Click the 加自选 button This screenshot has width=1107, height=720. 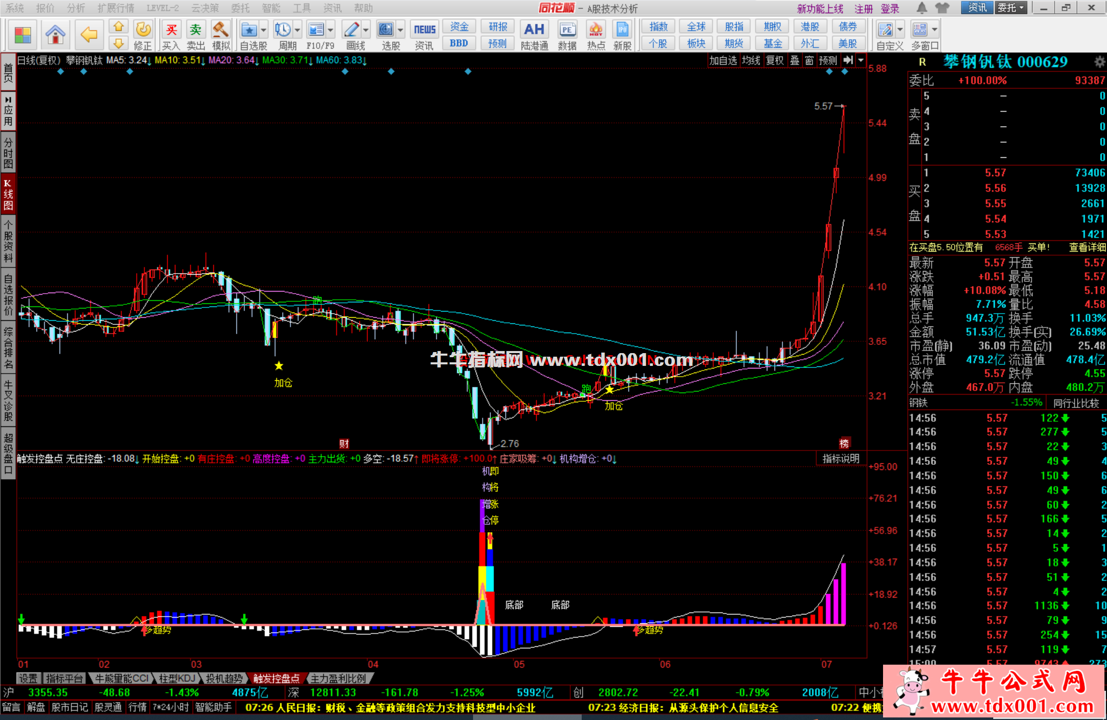(x=723, y=60)
